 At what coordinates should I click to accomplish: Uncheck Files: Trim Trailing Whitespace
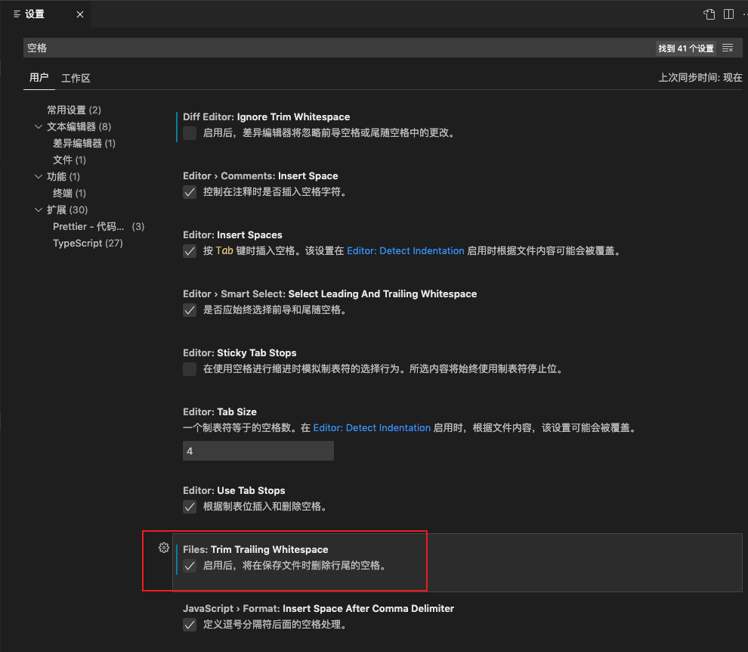[x=189, y=565]
